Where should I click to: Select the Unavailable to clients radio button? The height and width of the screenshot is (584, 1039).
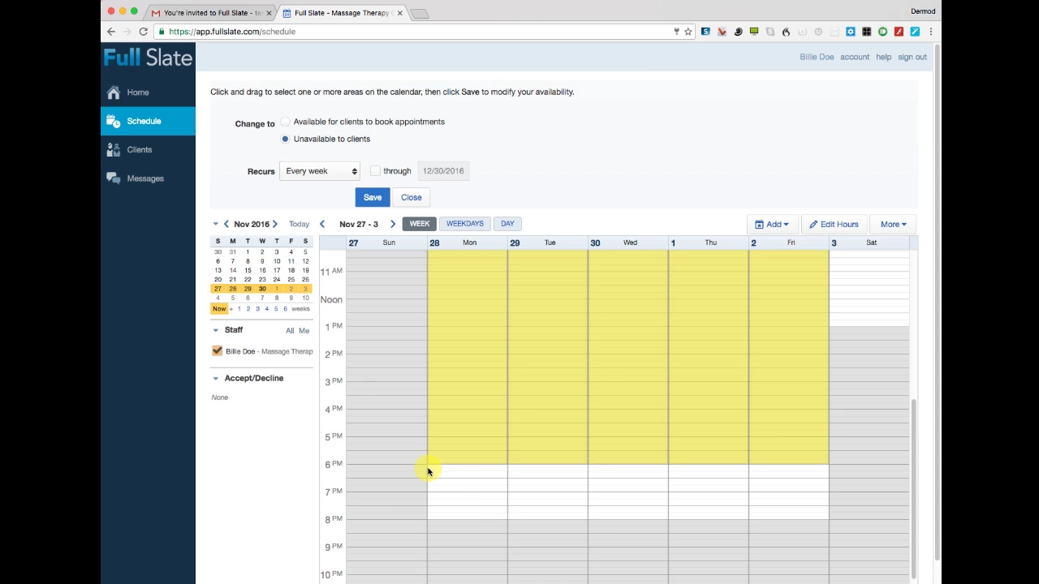click(x=285, y=139)
